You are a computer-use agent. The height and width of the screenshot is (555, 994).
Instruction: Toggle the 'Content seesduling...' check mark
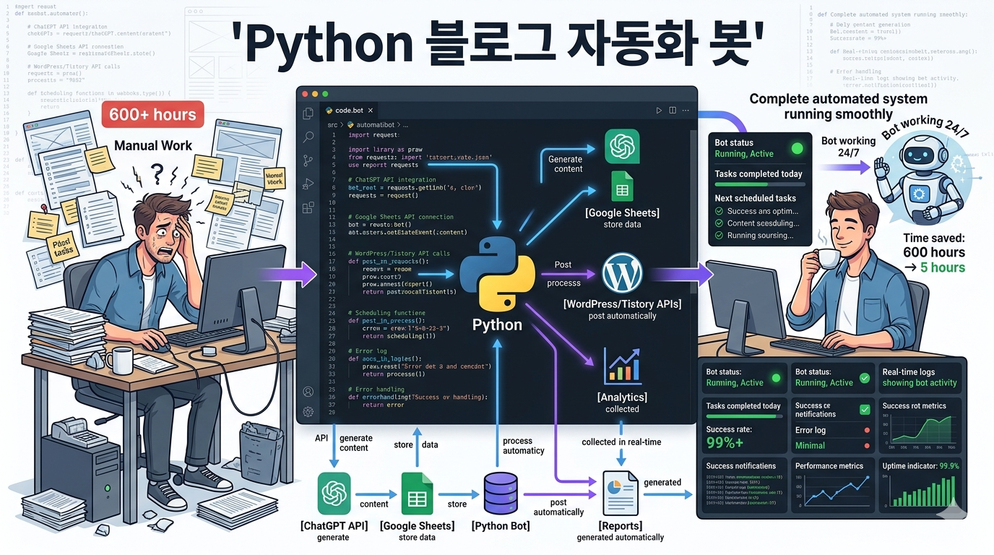point(719,223)
